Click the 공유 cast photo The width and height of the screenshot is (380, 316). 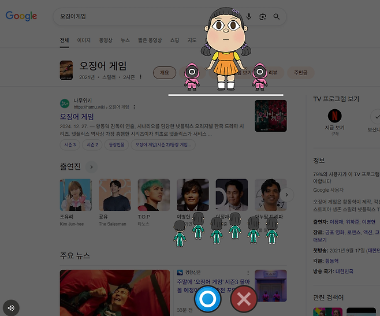tap(115, 195)
